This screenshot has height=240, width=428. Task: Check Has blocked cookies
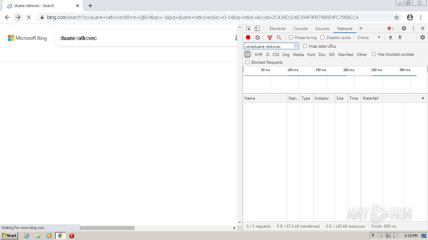(374, 54)
